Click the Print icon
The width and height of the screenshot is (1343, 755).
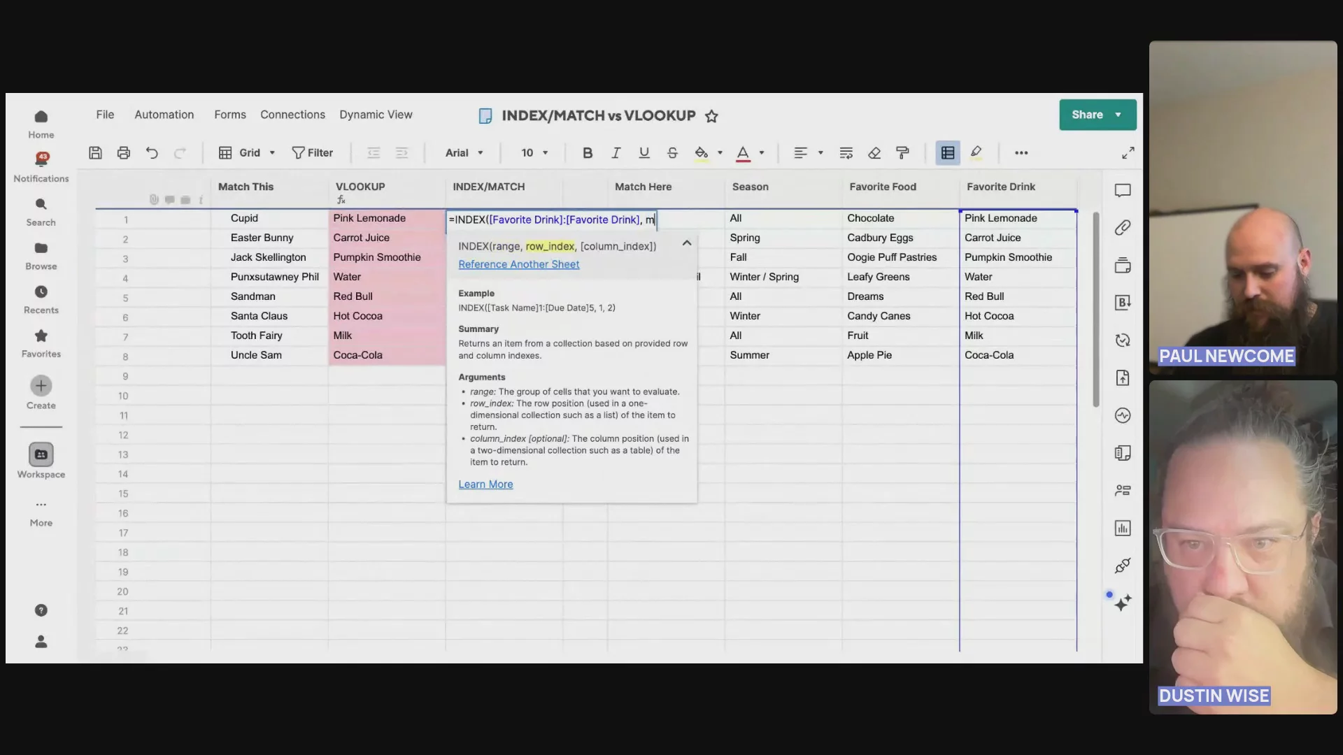pos(124,152)
